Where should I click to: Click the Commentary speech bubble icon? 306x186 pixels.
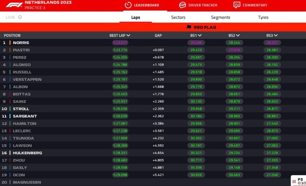(x=237, y=5)
